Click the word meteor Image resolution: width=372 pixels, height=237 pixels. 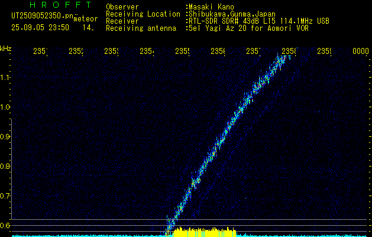(86, 19)
